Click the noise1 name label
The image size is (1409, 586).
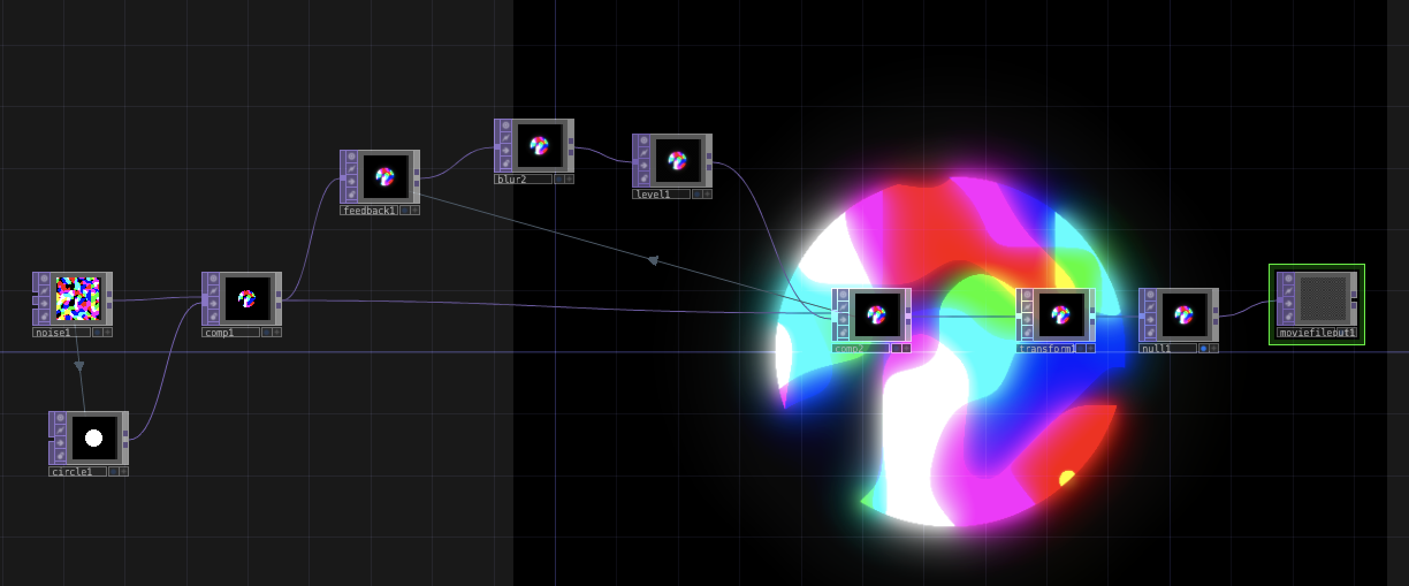coord(62,333)
